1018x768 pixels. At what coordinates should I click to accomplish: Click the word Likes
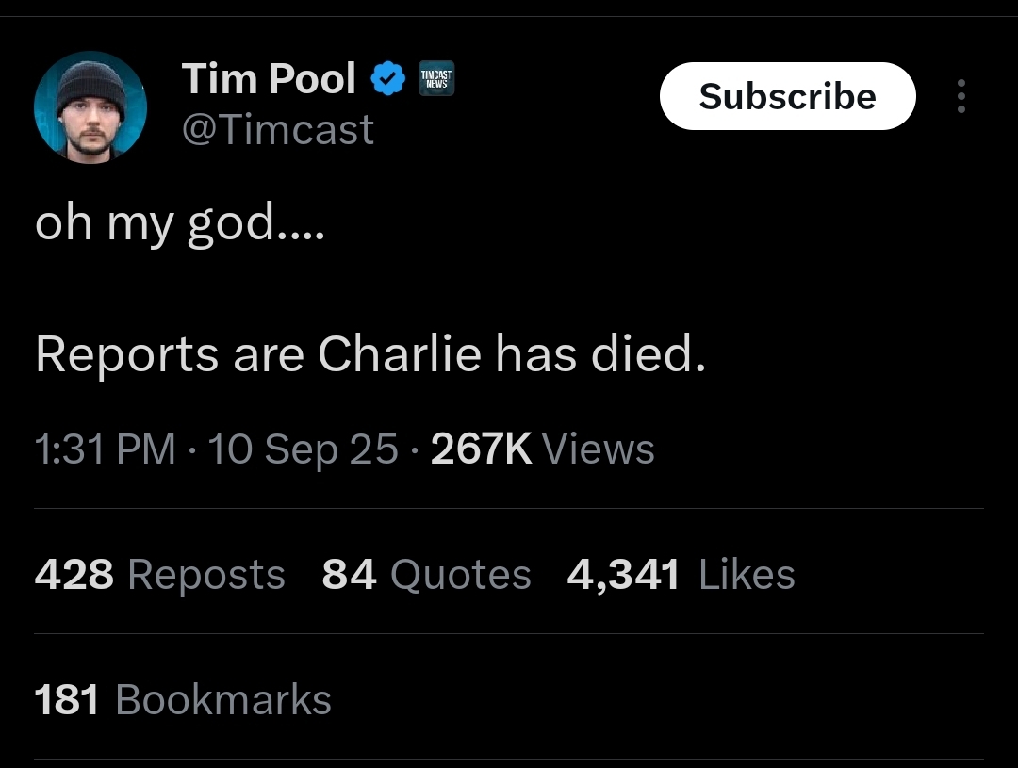click(747, 575)
